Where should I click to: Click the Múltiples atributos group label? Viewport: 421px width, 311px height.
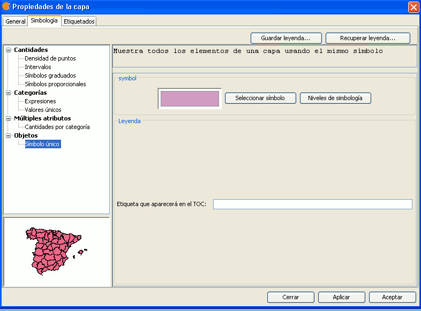point(42,119)
